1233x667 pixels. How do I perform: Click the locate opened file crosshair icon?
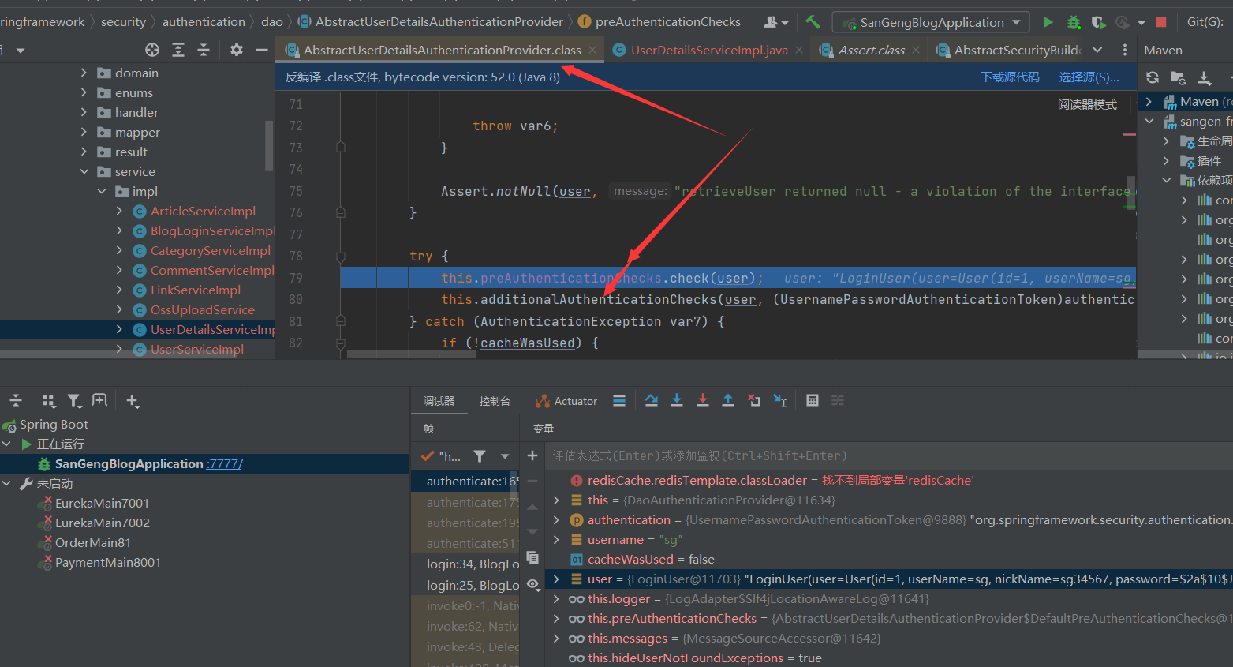coord(152,50)
